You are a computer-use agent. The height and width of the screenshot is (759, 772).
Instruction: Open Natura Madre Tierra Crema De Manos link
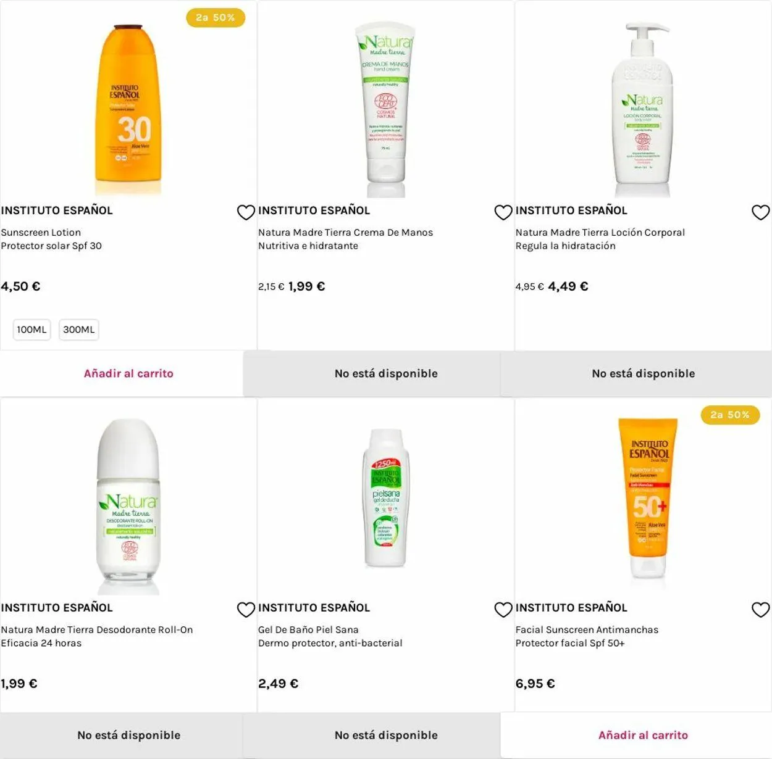tap(345, 233)
